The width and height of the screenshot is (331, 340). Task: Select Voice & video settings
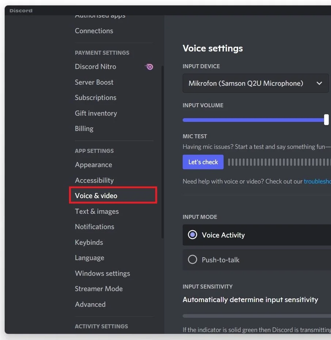[113, 196]
